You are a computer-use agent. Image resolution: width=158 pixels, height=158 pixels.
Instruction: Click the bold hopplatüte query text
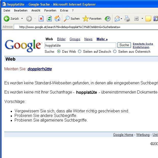coord(87,92)
